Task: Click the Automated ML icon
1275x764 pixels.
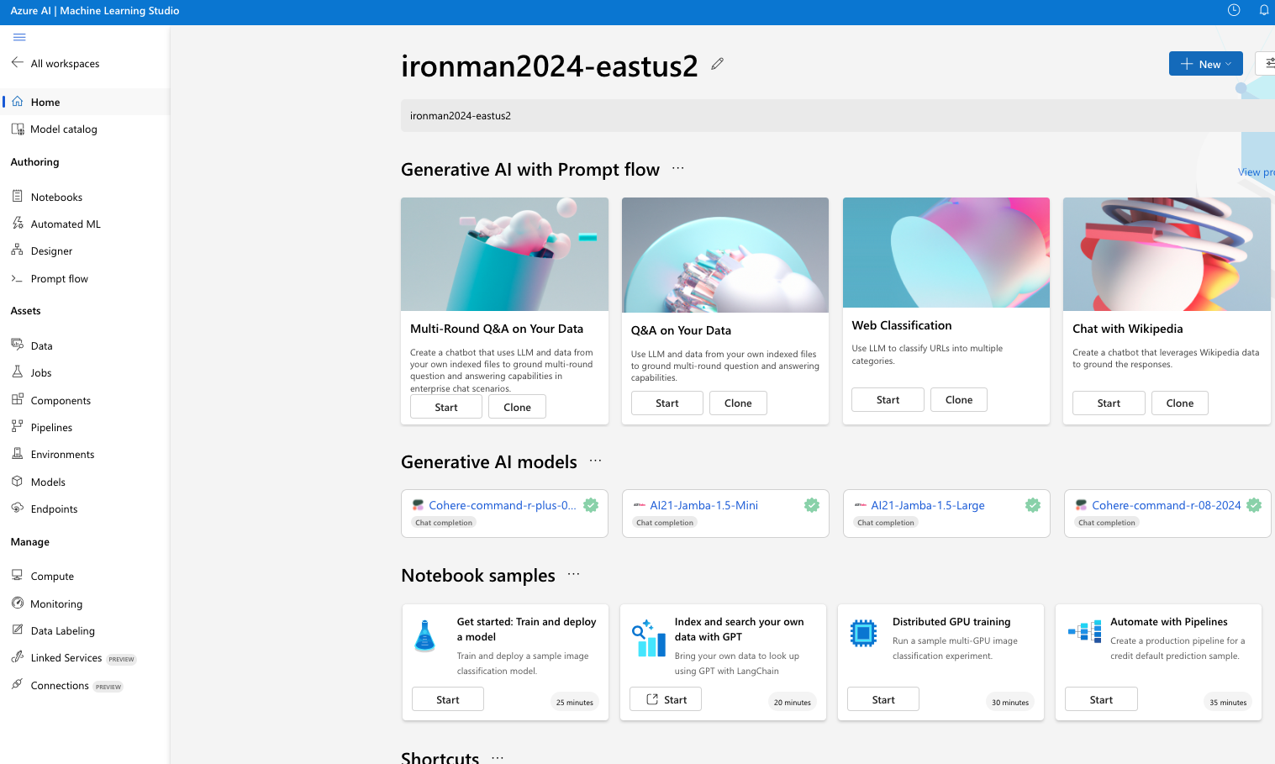Action: click(18, 224)
